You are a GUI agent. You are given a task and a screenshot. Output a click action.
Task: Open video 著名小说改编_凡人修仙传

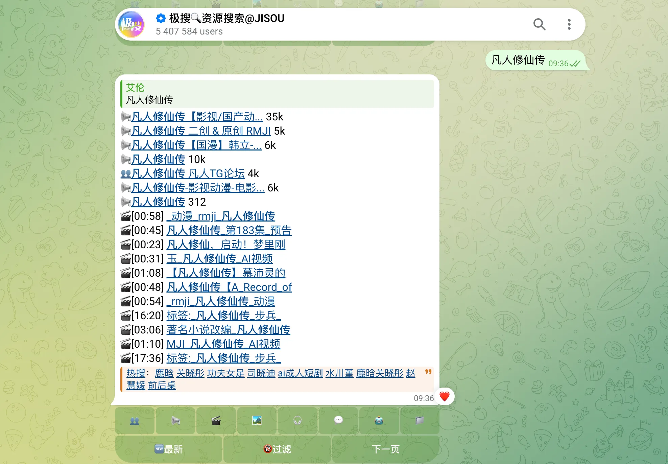[229, 330]
